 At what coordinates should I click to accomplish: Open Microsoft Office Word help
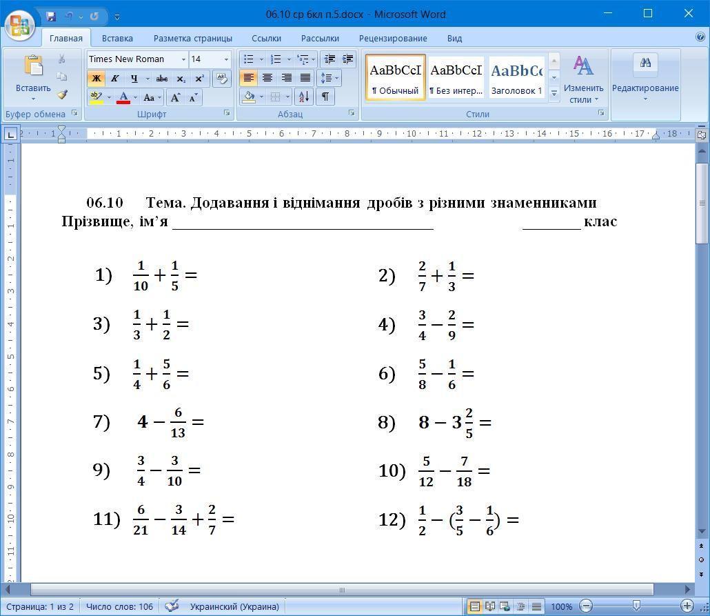coord(700,37)
